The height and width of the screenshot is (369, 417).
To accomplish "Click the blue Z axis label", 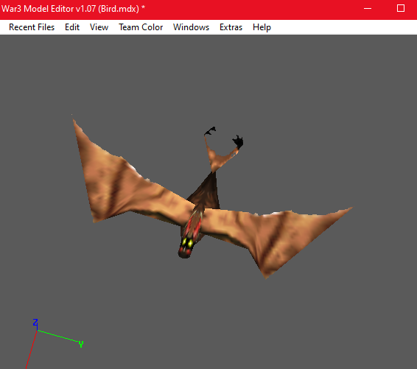I will (35, 322).
